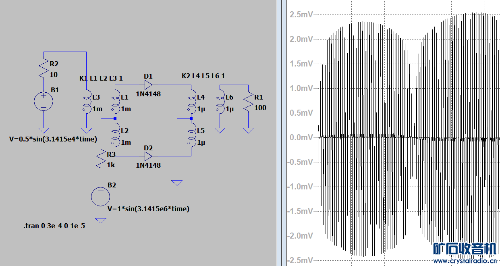The height and width of the screenshot is (266, 500).
Task: Click the 2.5mV axis label
Action: [x=301, y=15]
